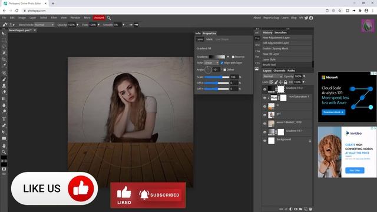Open the Learn link
The image size is (377, 212).
[285, 18]
